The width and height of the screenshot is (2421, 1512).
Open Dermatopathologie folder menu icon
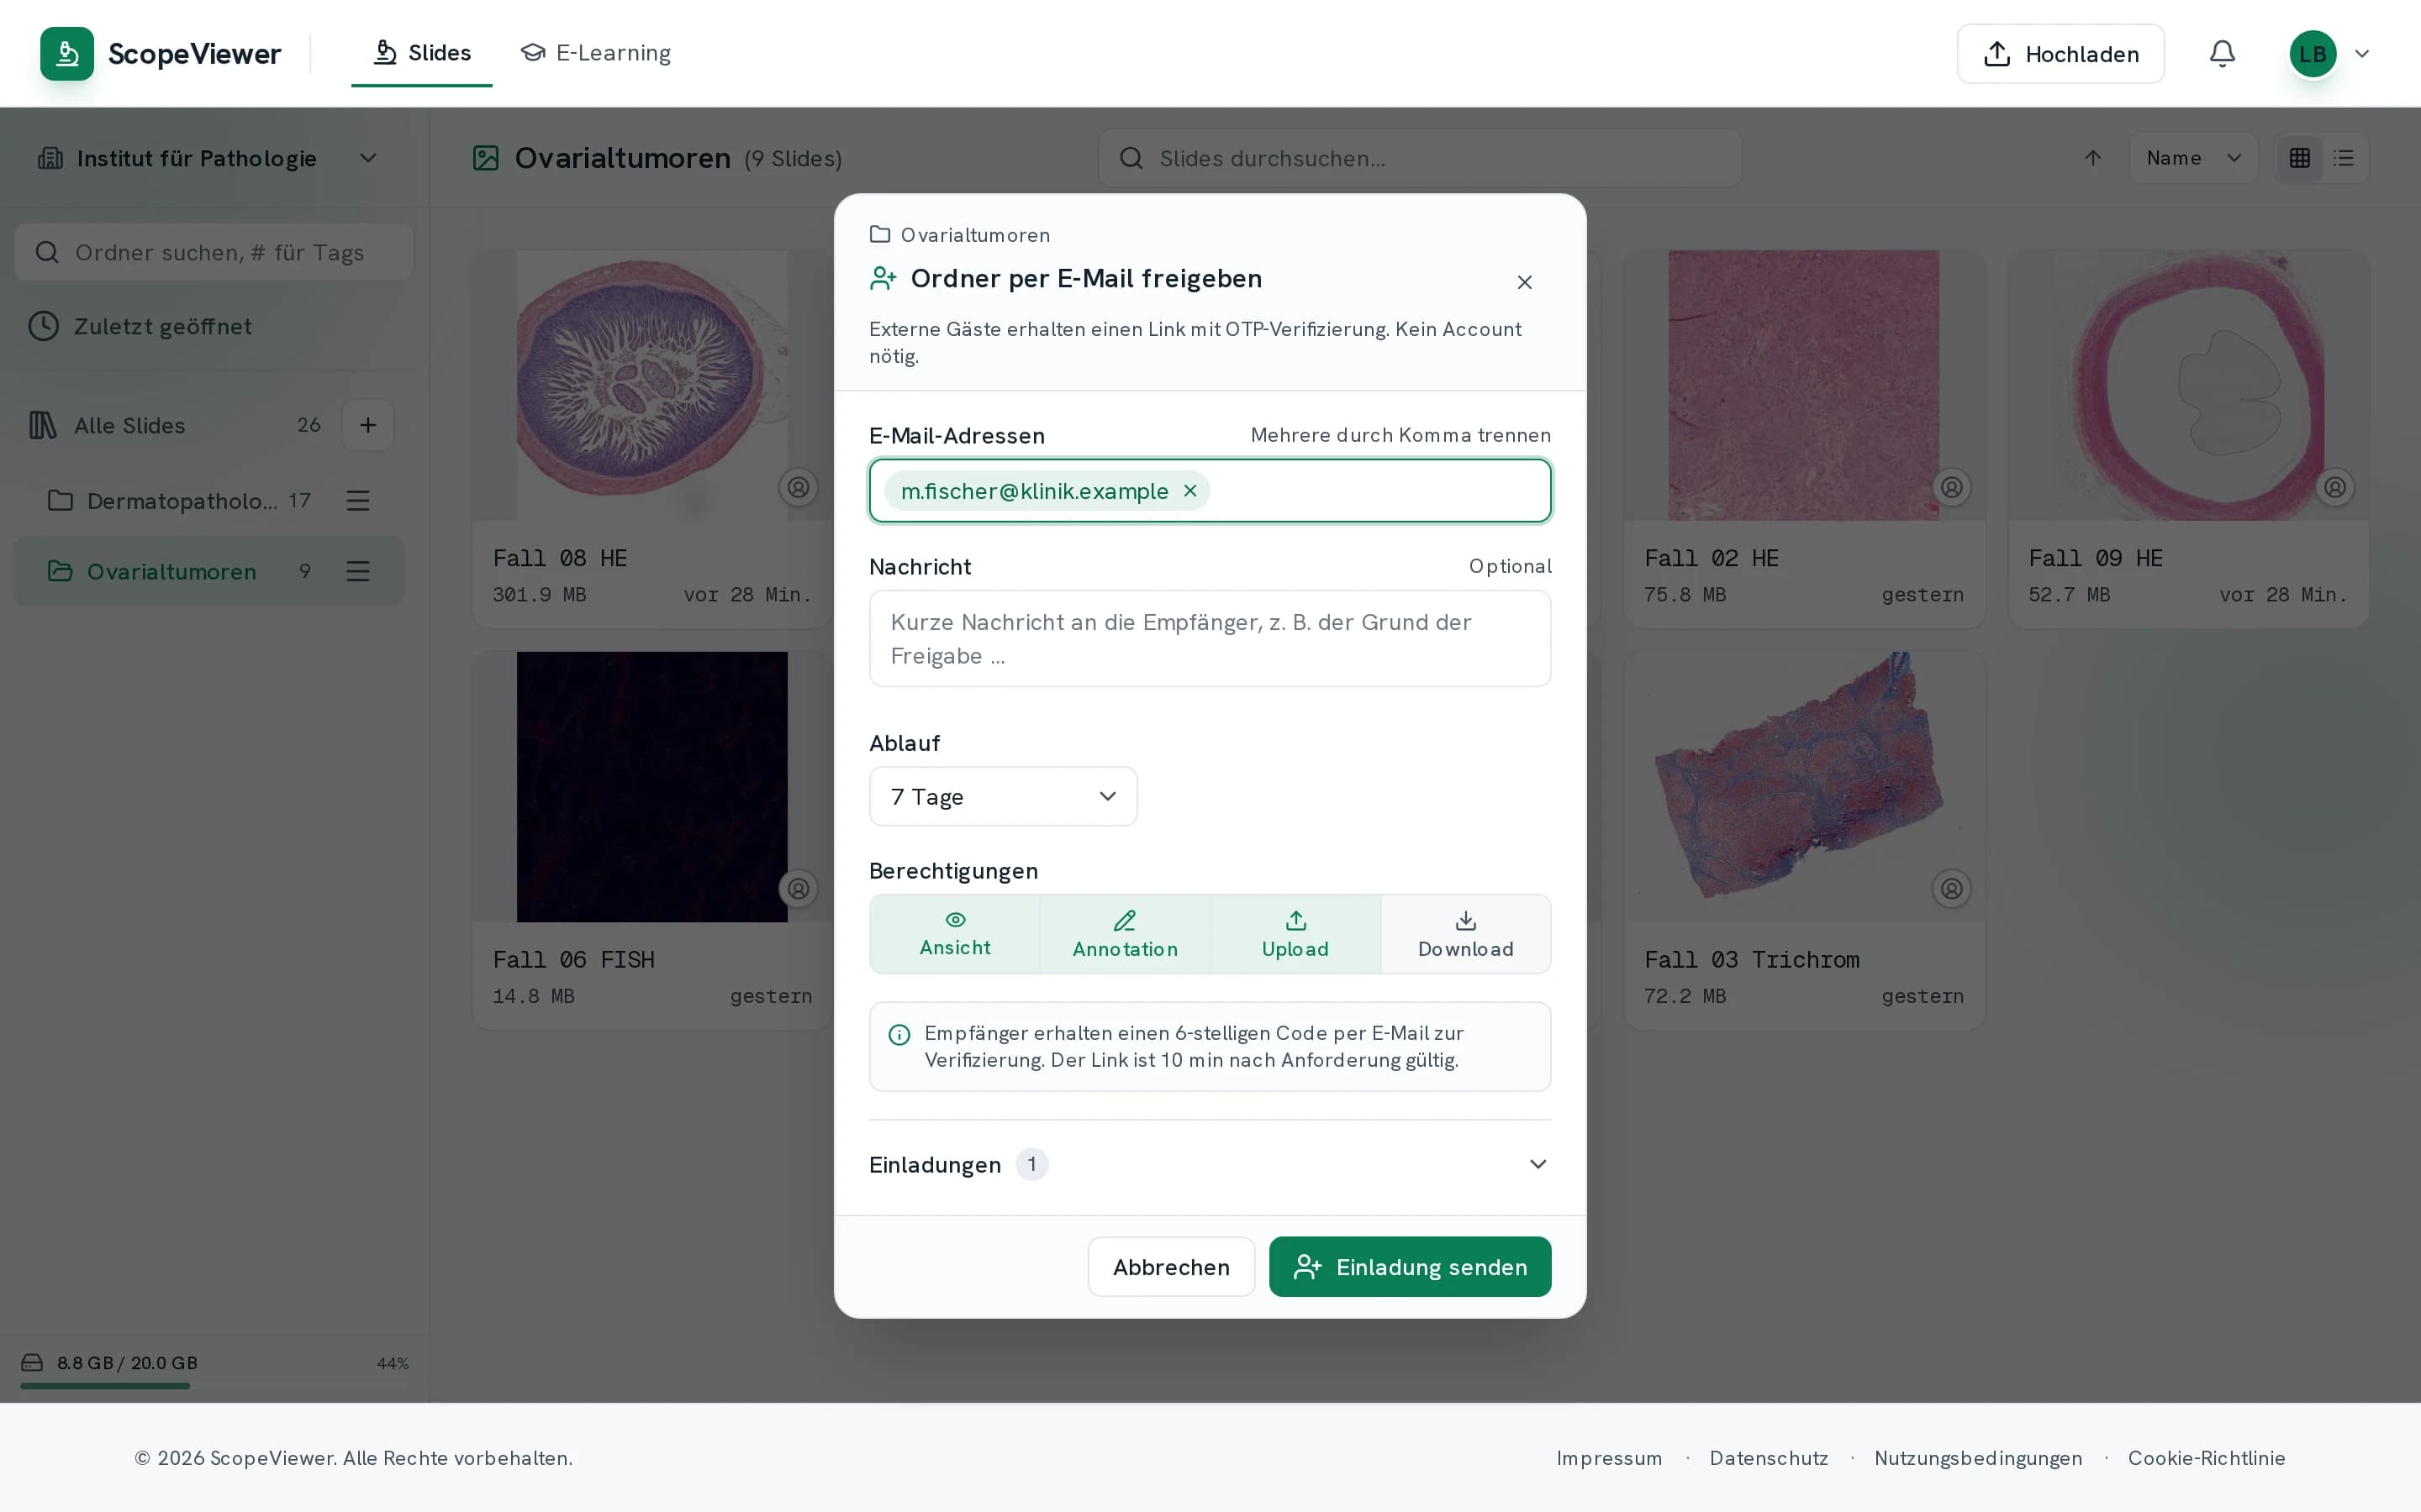[358, 500]
